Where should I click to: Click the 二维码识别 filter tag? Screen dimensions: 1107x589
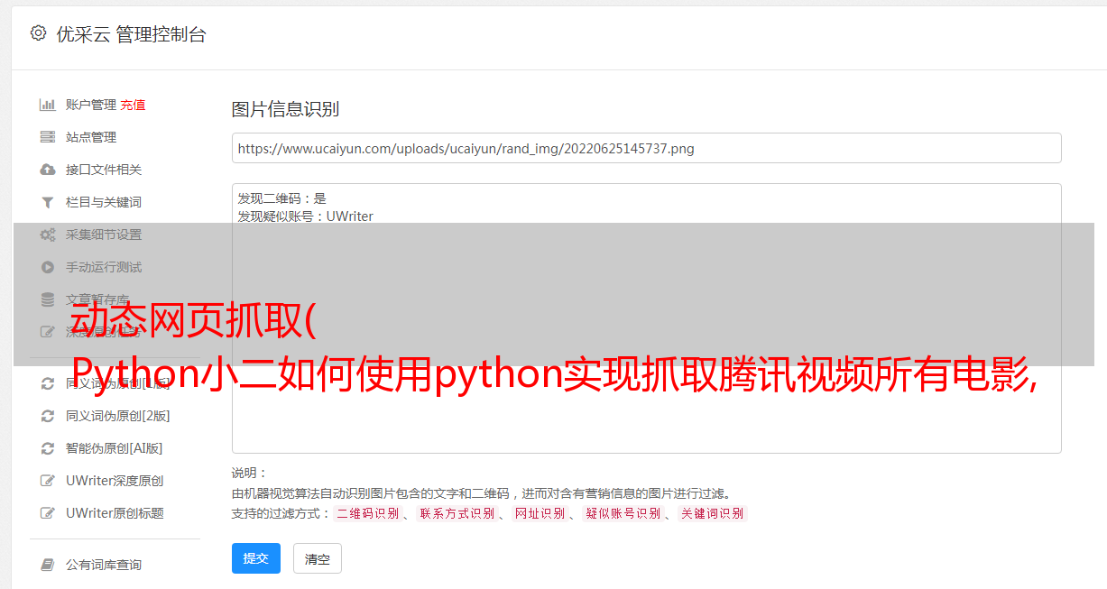pos(367,513)
